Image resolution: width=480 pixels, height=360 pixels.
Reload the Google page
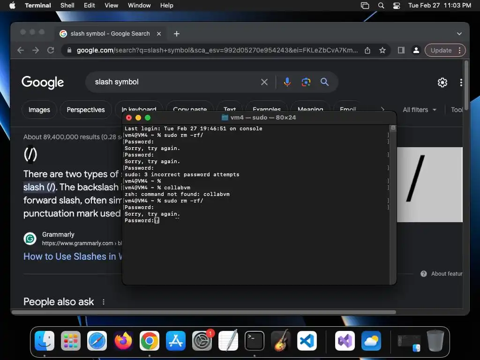tap(51, 50)
